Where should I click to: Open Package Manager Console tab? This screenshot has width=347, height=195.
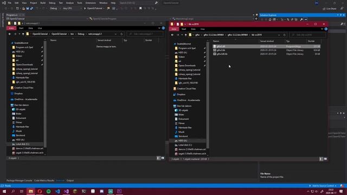(x=20, y=180)
